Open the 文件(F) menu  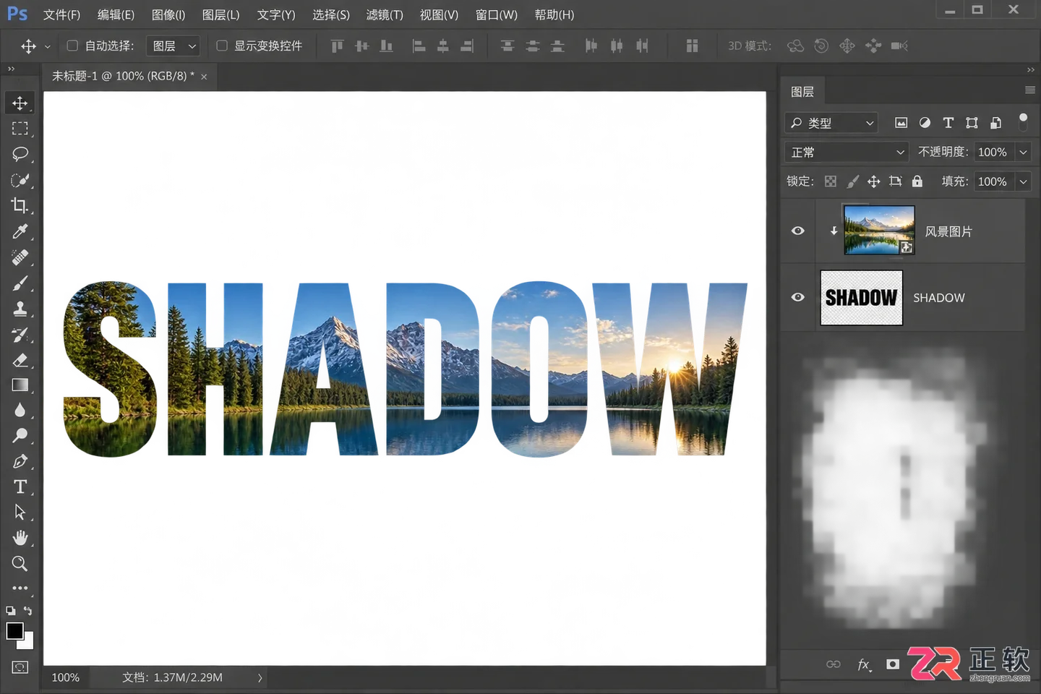pyautogui.click(x=61, y=14)
